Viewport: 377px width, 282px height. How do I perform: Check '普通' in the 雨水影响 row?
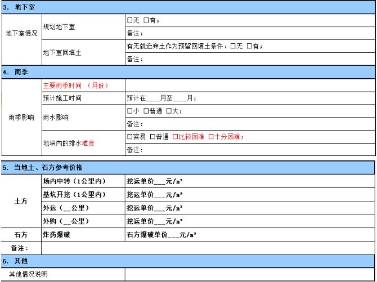point(146,111)
